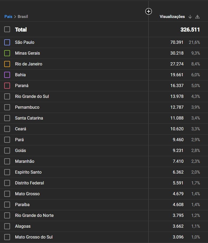Enable the Rio Grande do Sul checkbox
The image size is (208, 243).
(7, 96)
